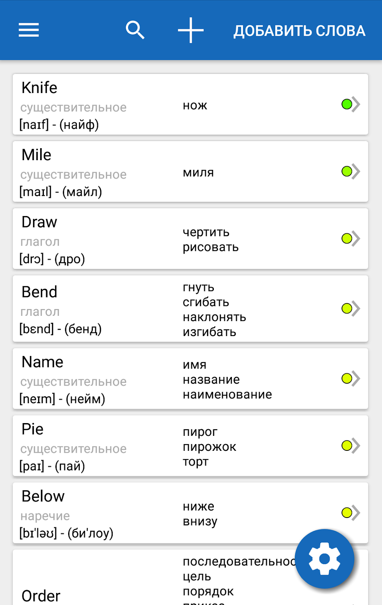Toggle learning status indicator for Name
The height and width of the screenshot is (605, 382).
pos(348,378)
